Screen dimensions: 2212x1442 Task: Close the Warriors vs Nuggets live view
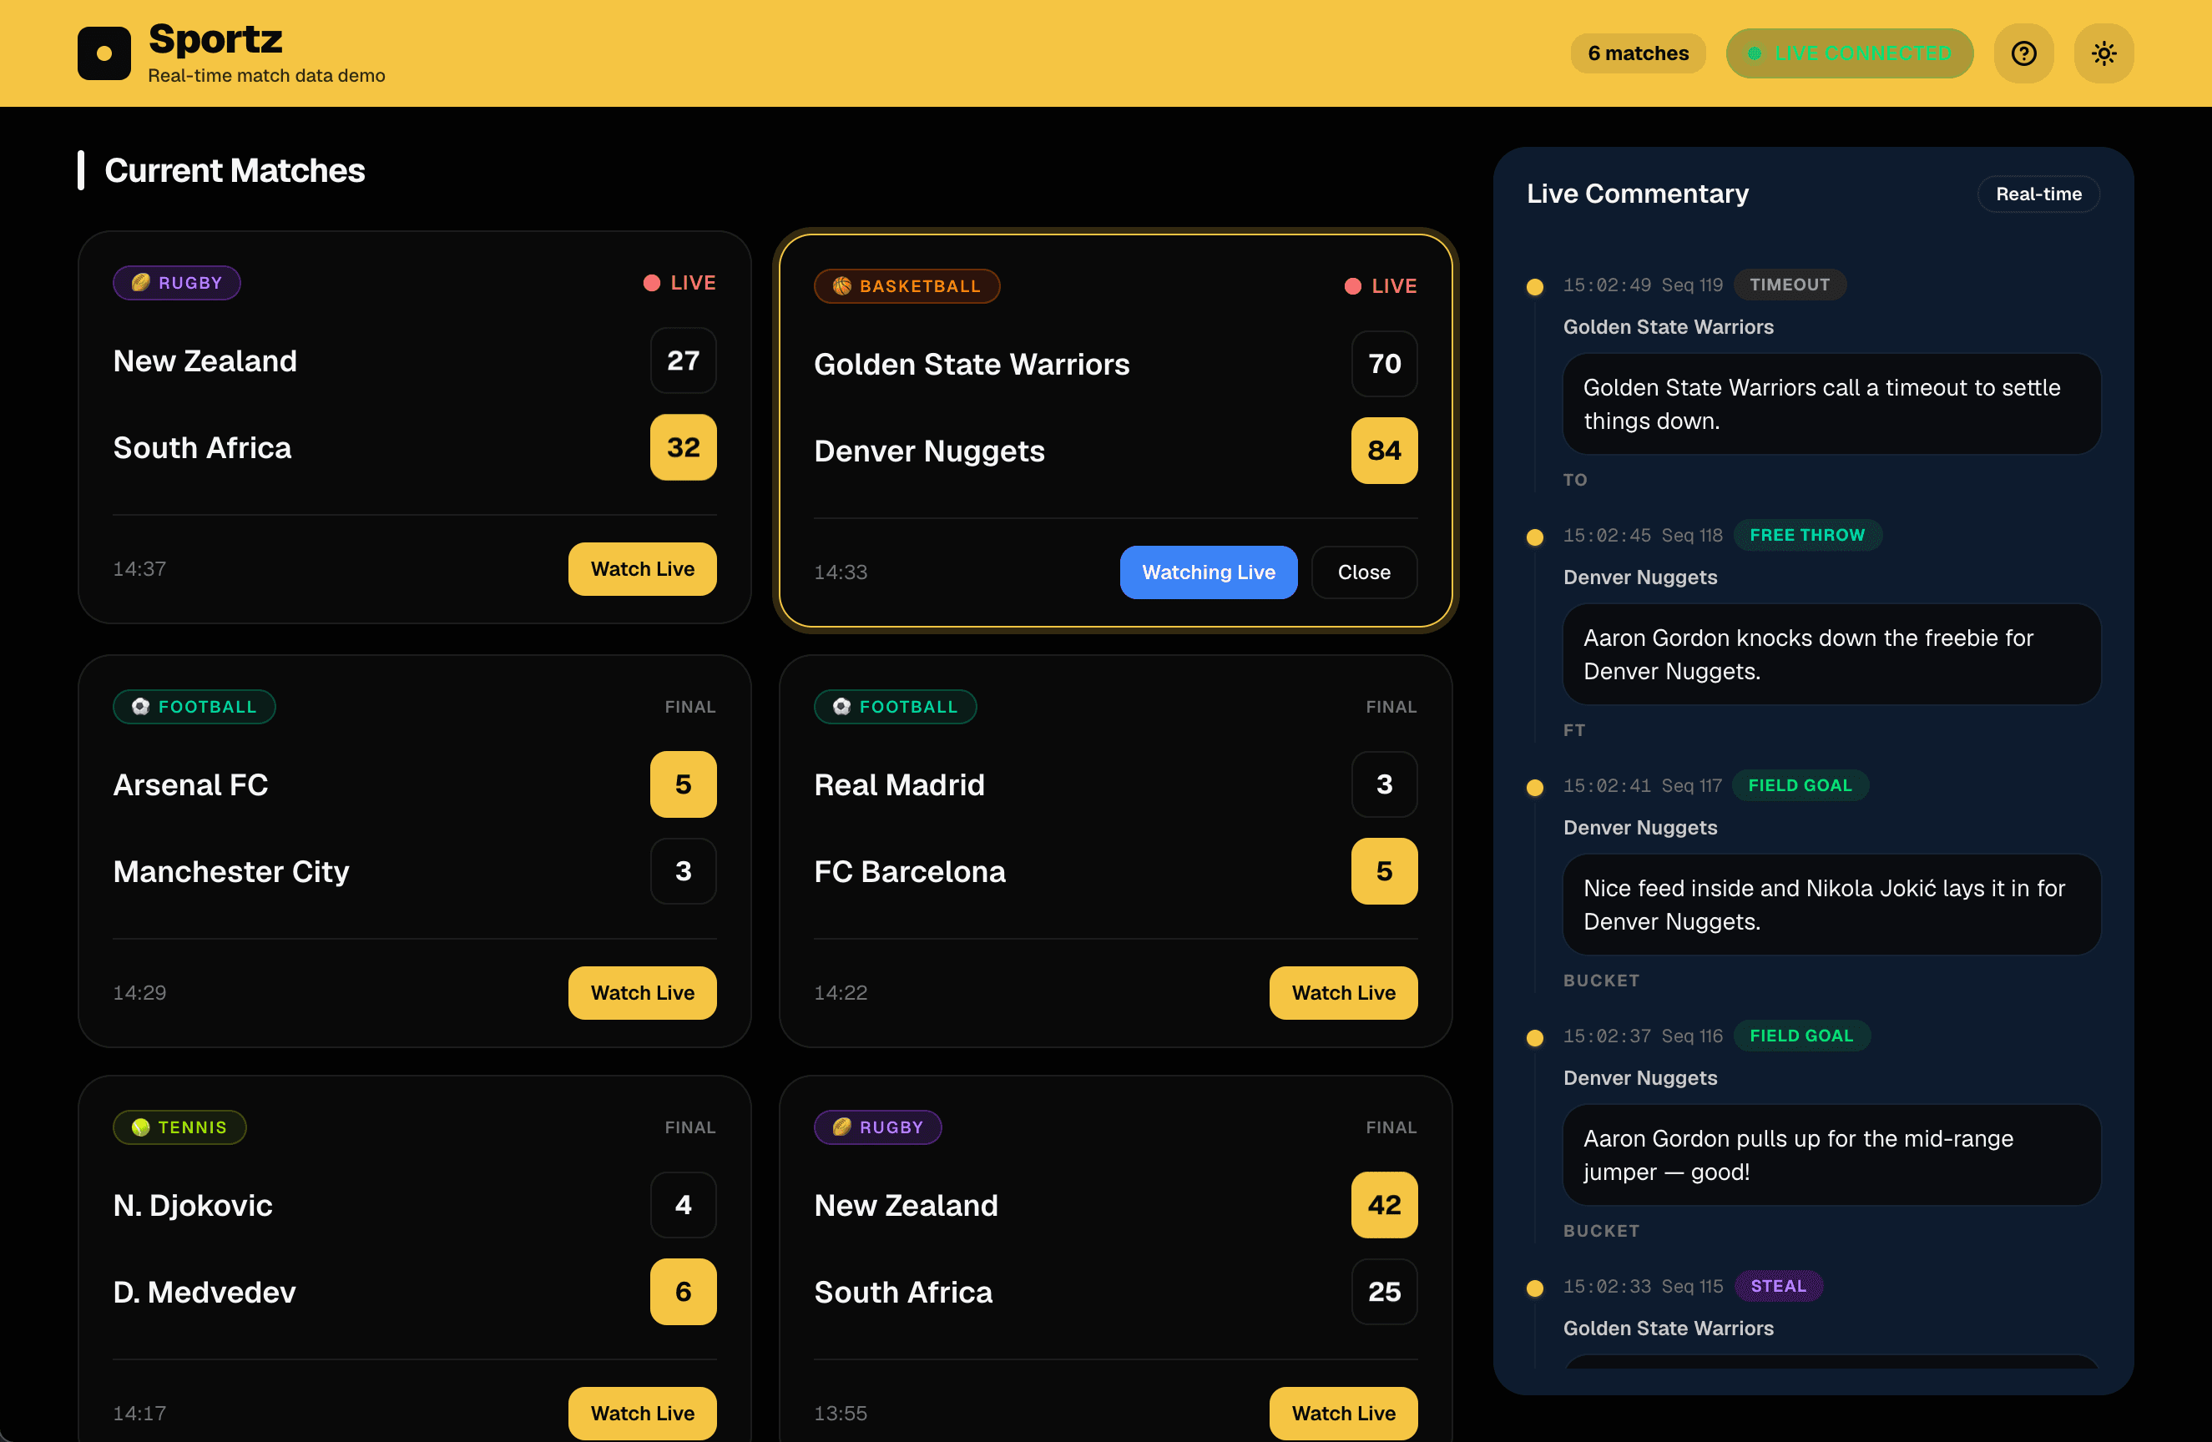click(x=1363, y=572)
